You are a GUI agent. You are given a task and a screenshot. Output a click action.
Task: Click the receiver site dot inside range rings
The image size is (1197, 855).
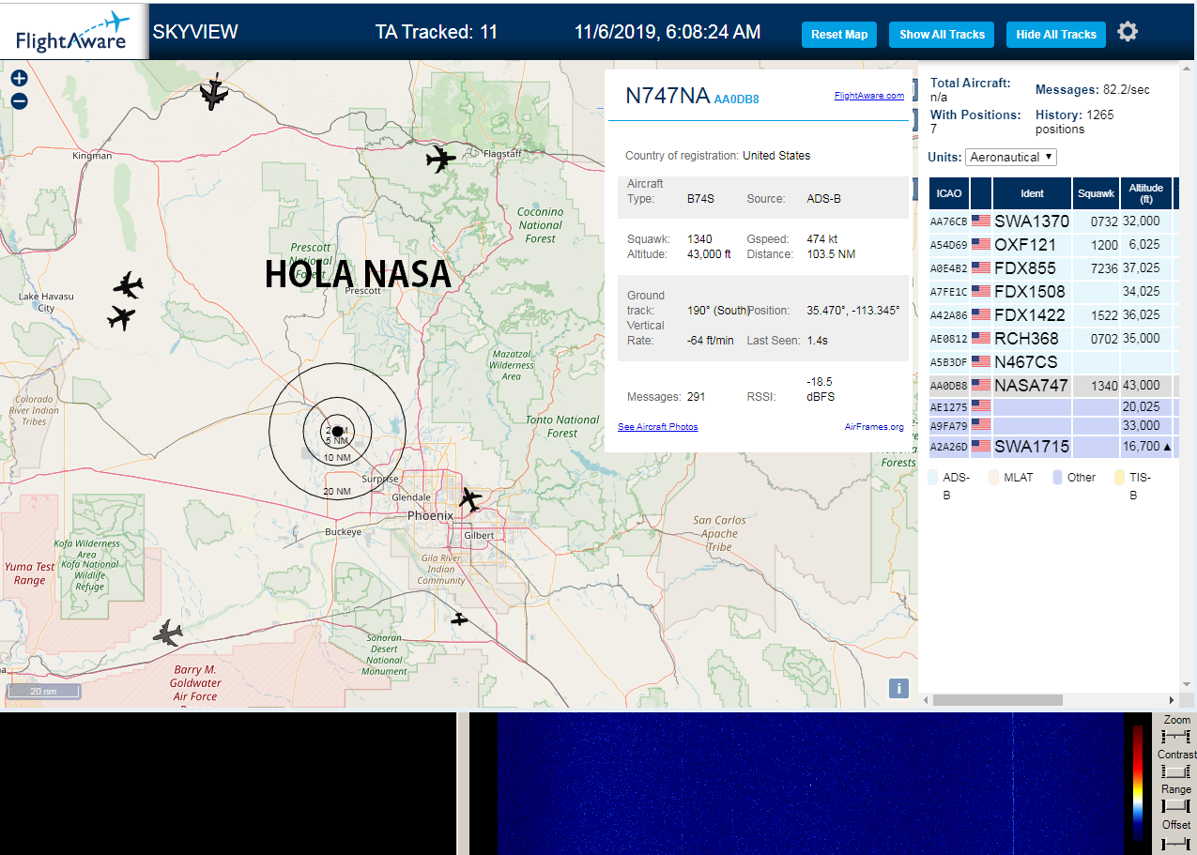(337, 431)
